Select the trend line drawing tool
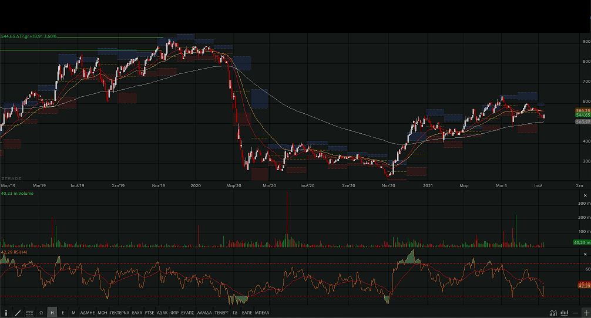This screenshot has width=591, height=318. click(18, 313)
